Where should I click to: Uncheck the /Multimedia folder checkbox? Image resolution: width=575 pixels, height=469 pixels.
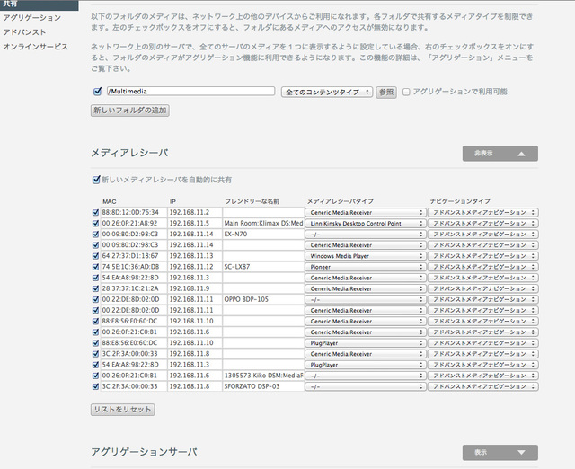(97, 92)
